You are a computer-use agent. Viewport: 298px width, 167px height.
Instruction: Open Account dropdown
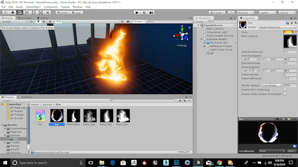click(245, 13)
